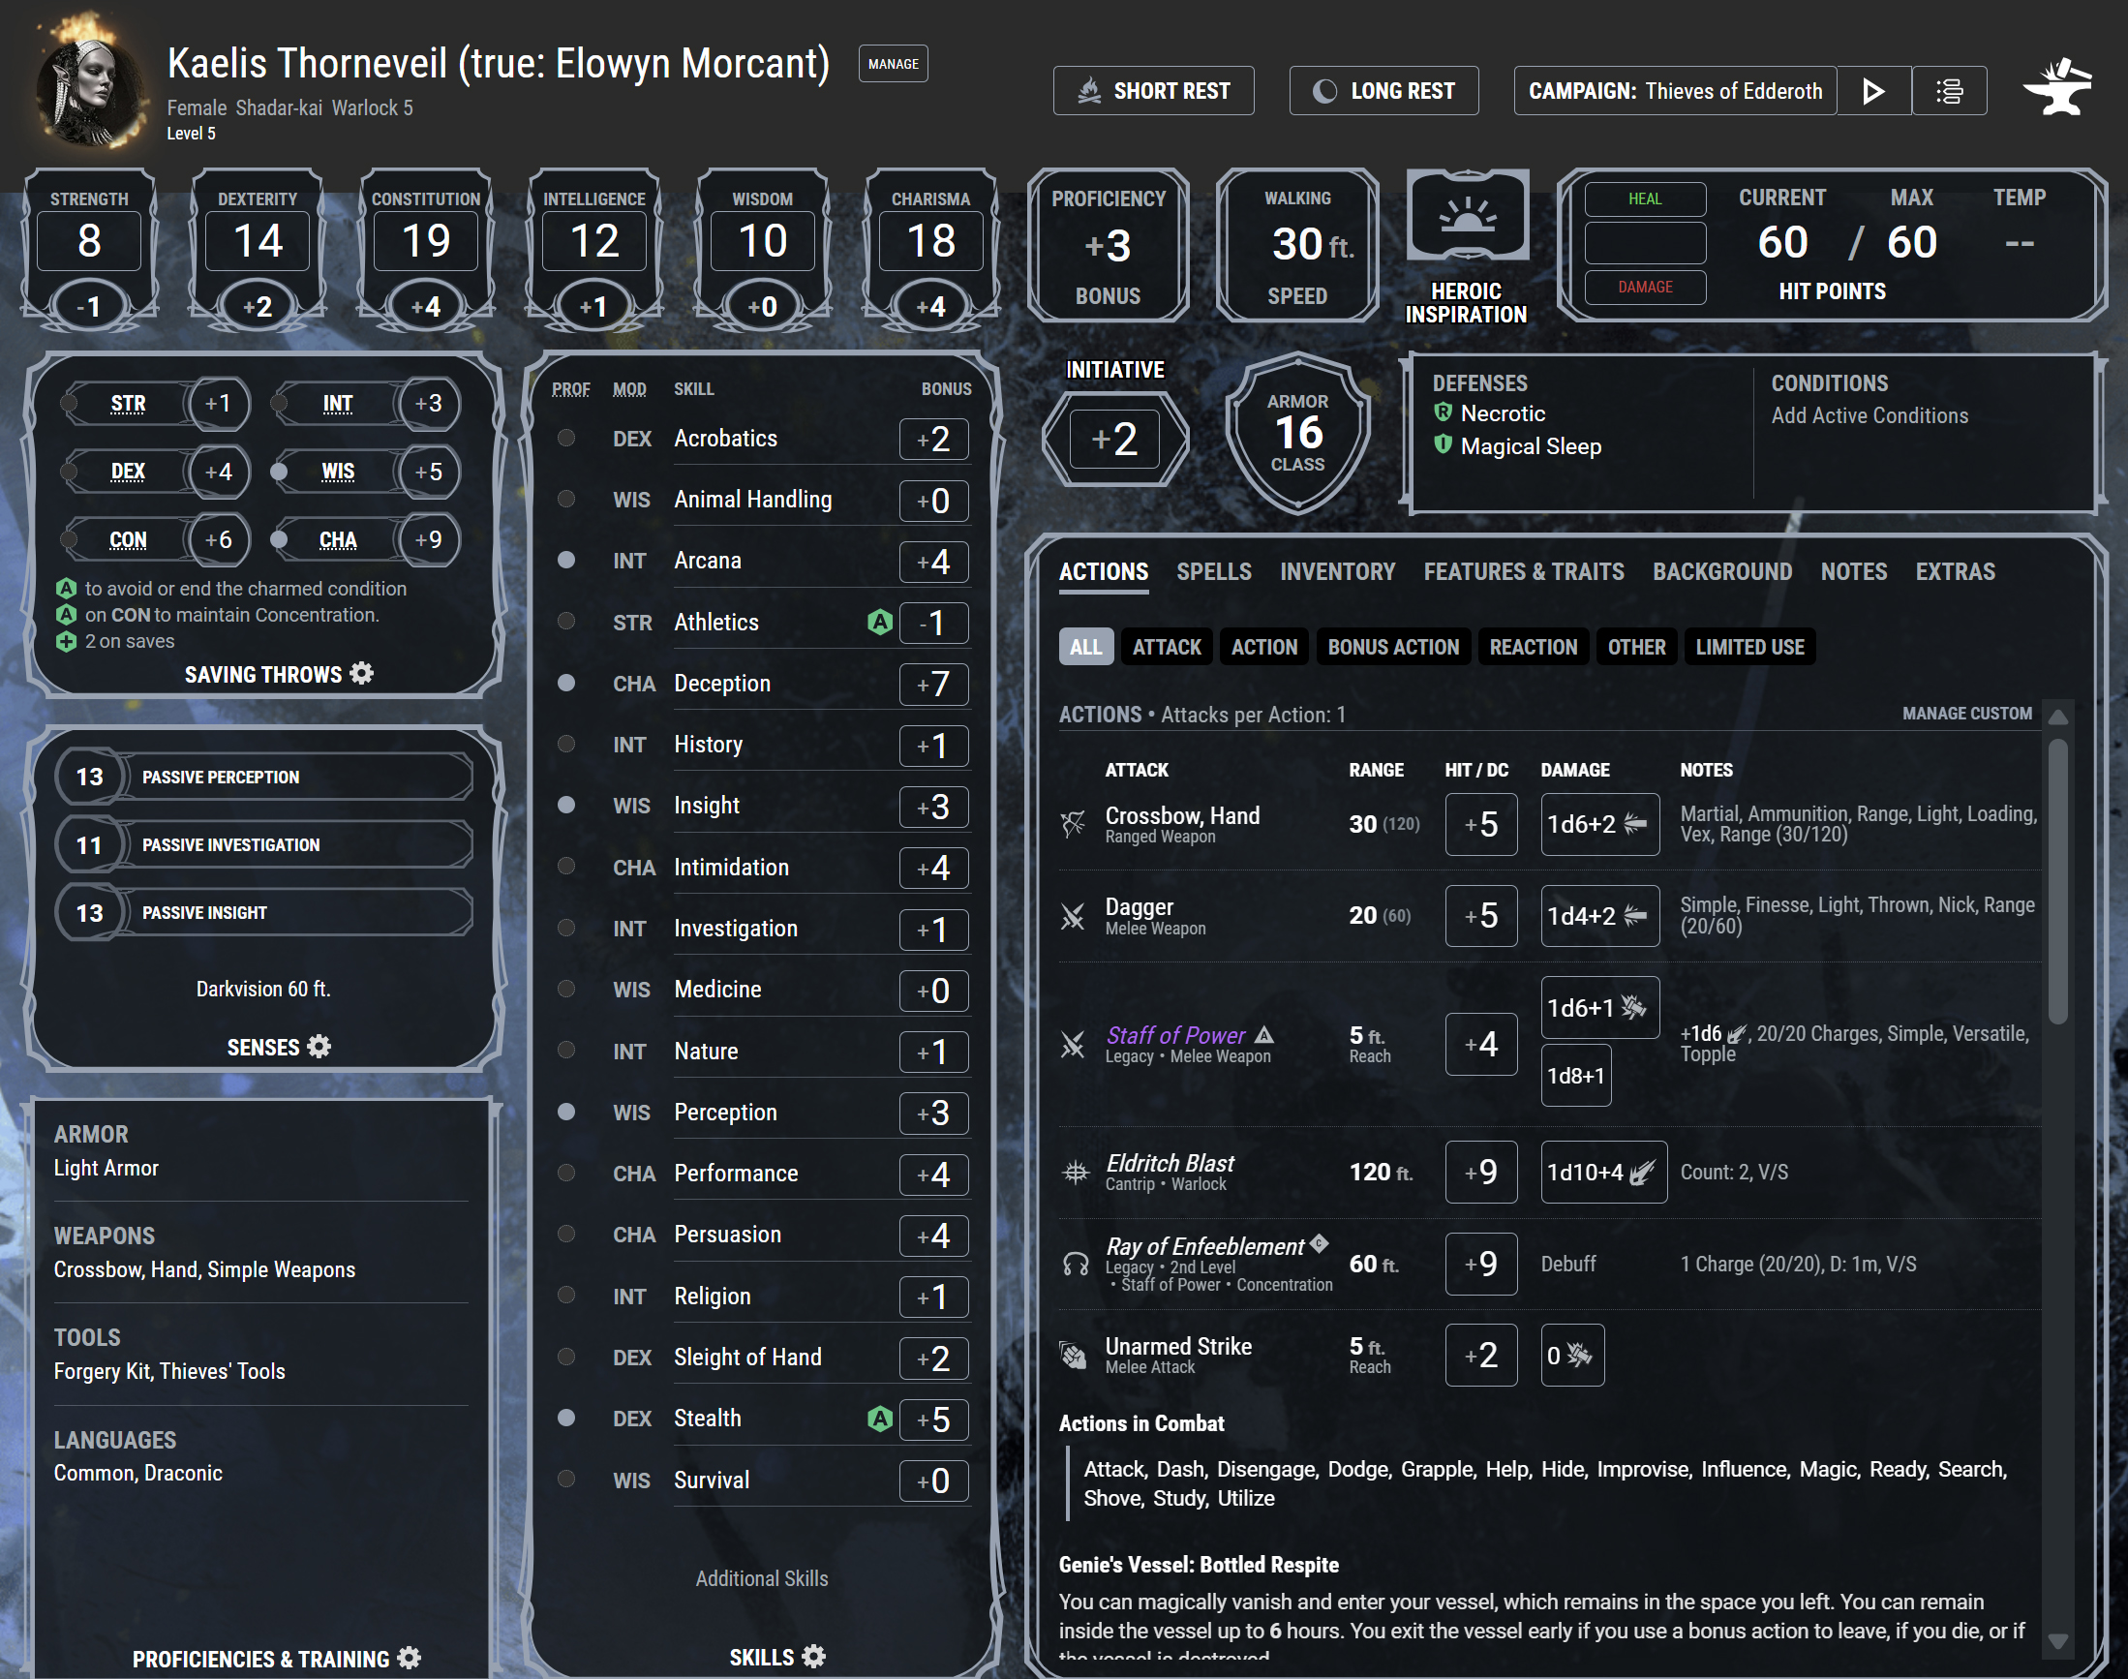Open Saving Throws settings gear
Screen dimensions: 2128x1679
pos(362,673)
